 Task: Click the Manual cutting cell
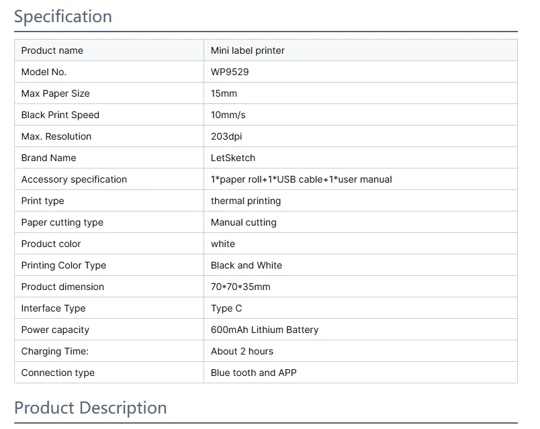coord(360,222)
